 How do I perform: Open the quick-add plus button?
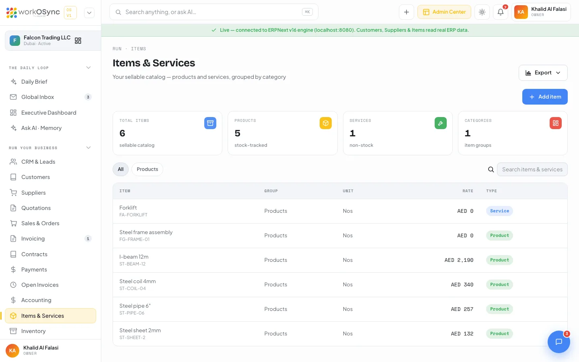(407, 12)
